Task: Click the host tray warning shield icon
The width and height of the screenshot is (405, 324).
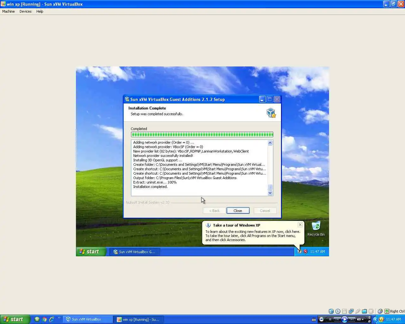Action: 381,319
